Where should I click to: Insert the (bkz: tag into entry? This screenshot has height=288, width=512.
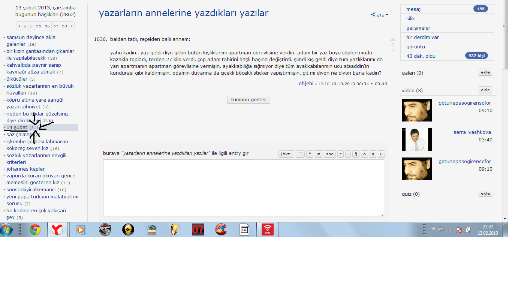[x=286, y=154]
